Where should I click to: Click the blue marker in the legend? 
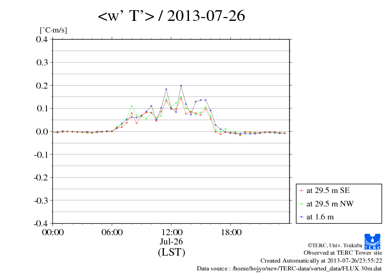click(x=301, y=217)
